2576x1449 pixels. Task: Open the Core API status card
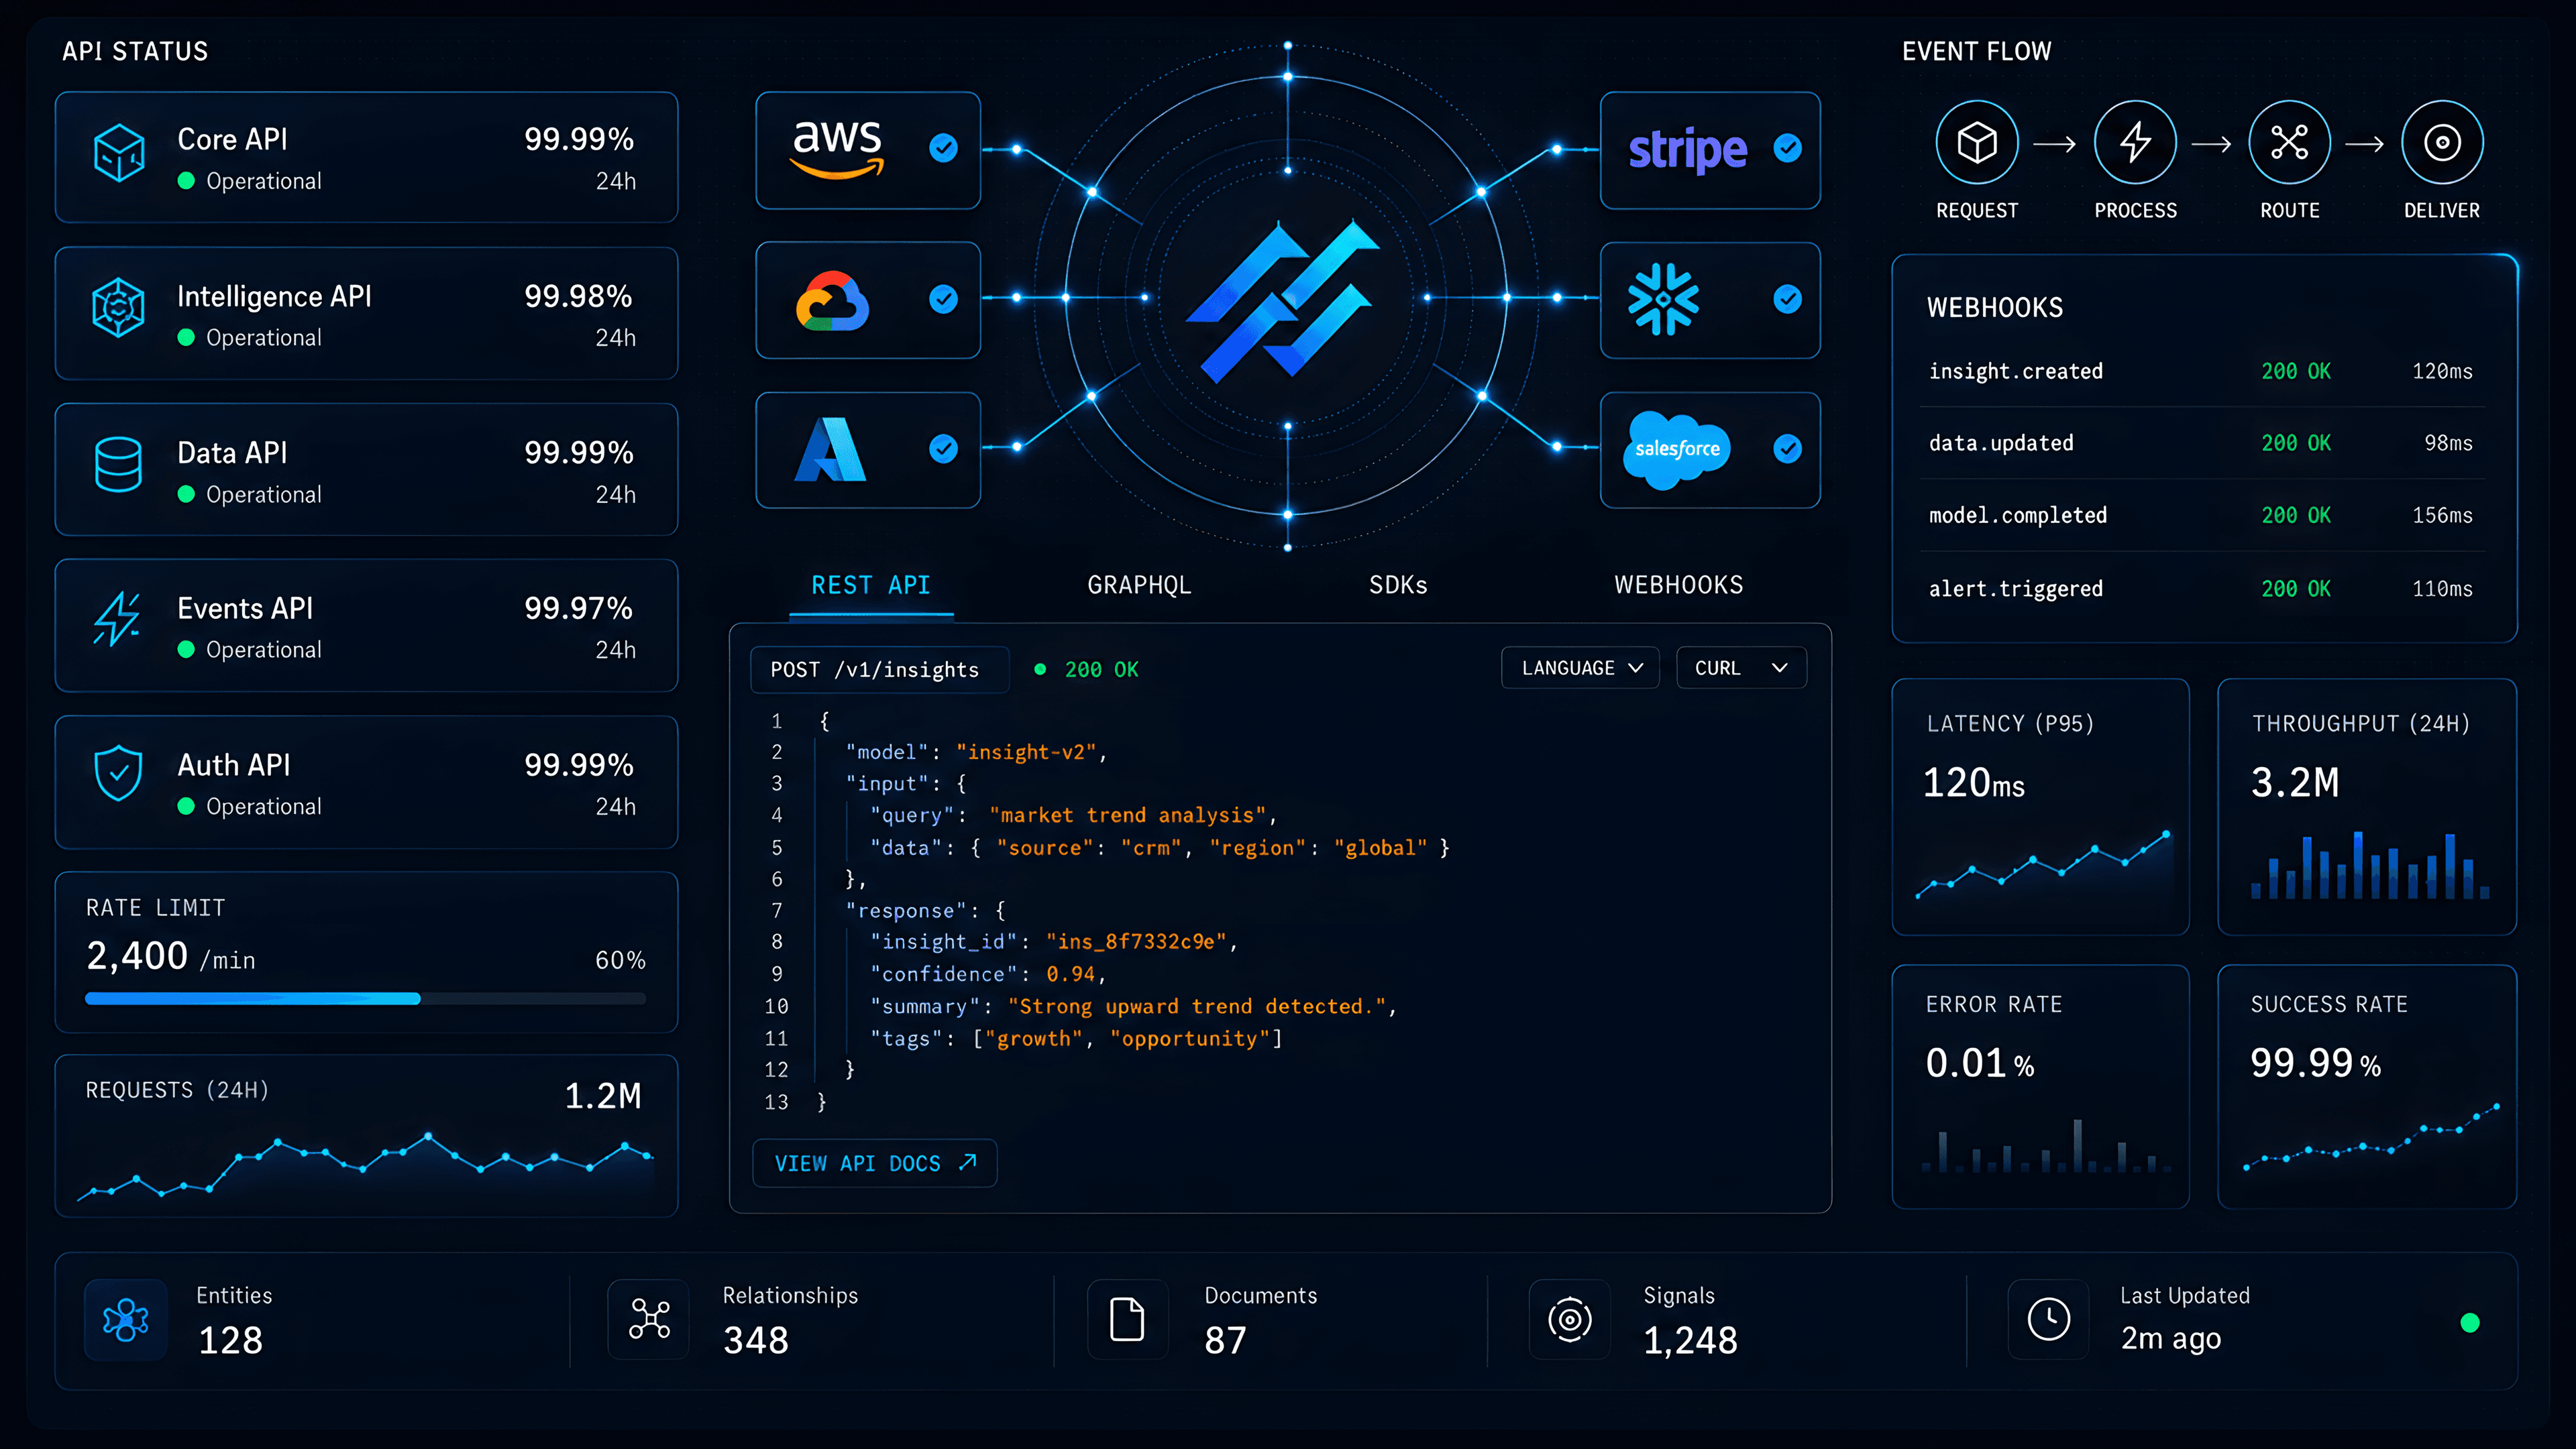pyautogui.click(x=366, y=157)
